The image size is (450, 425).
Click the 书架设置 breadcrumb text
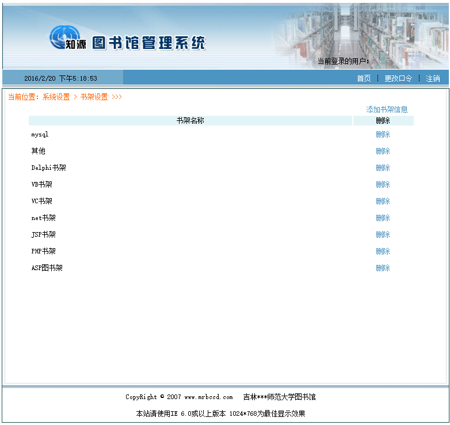click(x=94, y=97)
